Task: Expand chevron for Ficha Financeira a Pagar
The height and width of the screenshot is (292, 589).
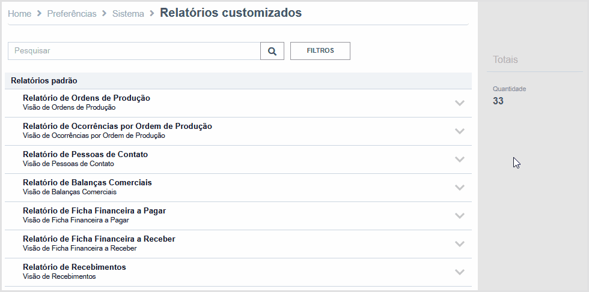Action: (459, 215)
